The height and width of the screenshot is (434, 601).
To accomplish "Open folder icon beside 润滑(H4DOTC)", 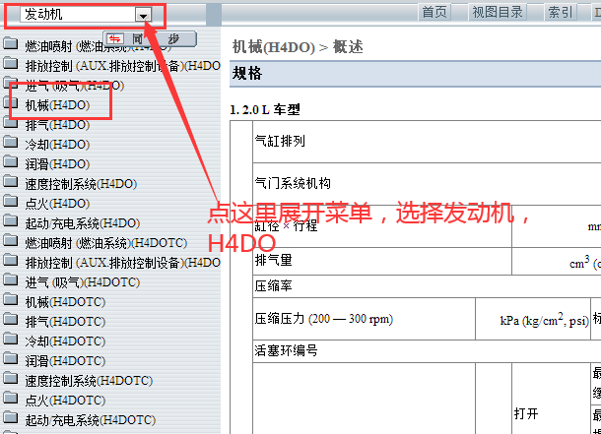I will pos(11,358).
